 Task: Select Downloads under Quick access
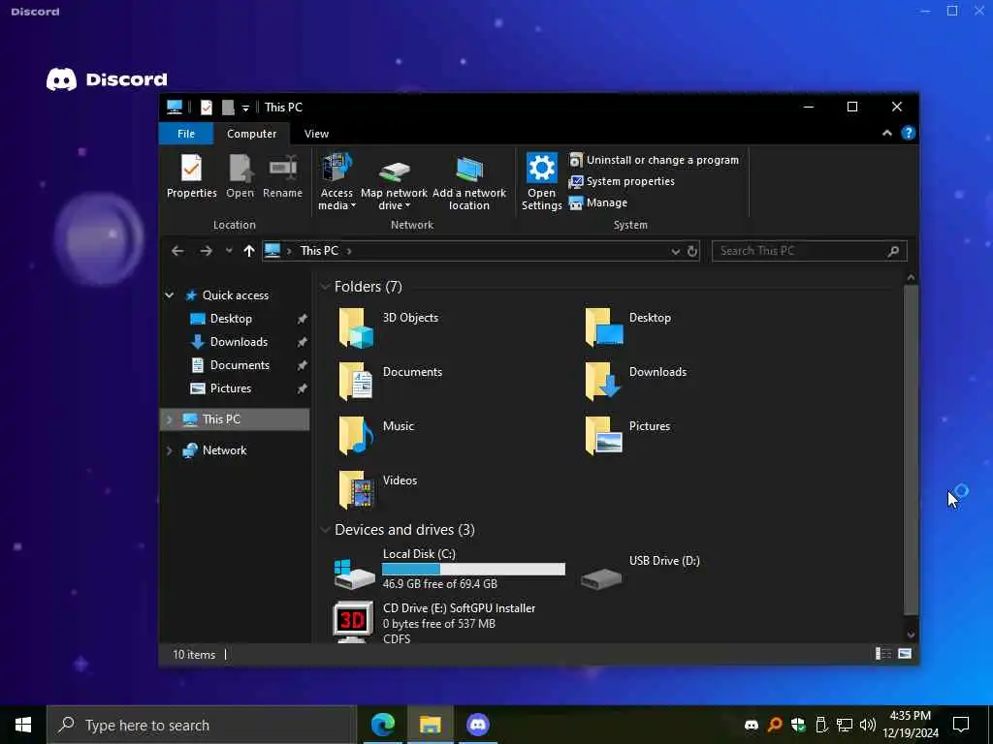(239, 342)
